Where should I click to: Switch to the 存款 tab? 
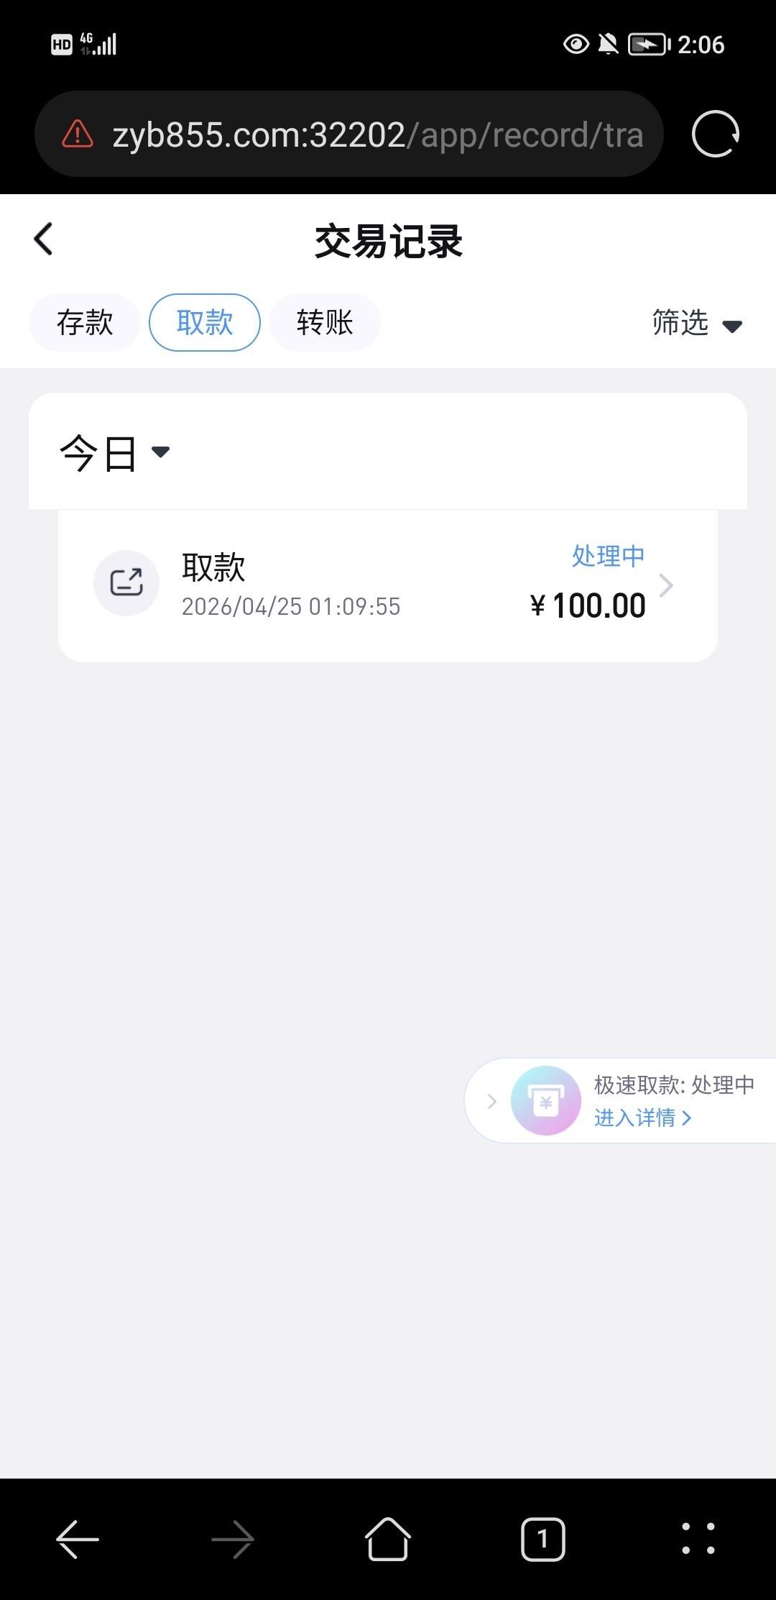point(85,323)
